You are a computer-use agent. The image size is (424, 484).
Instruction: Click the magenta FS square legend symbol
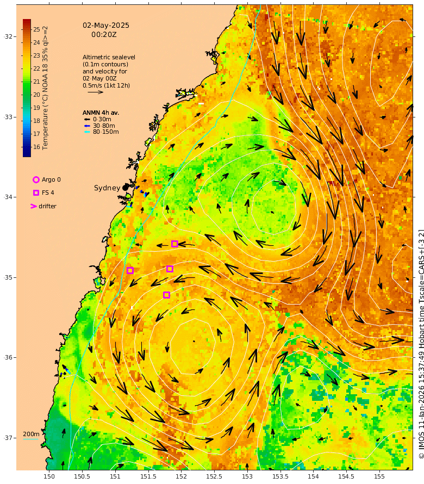pyautogui.click(x=36, y=193)
